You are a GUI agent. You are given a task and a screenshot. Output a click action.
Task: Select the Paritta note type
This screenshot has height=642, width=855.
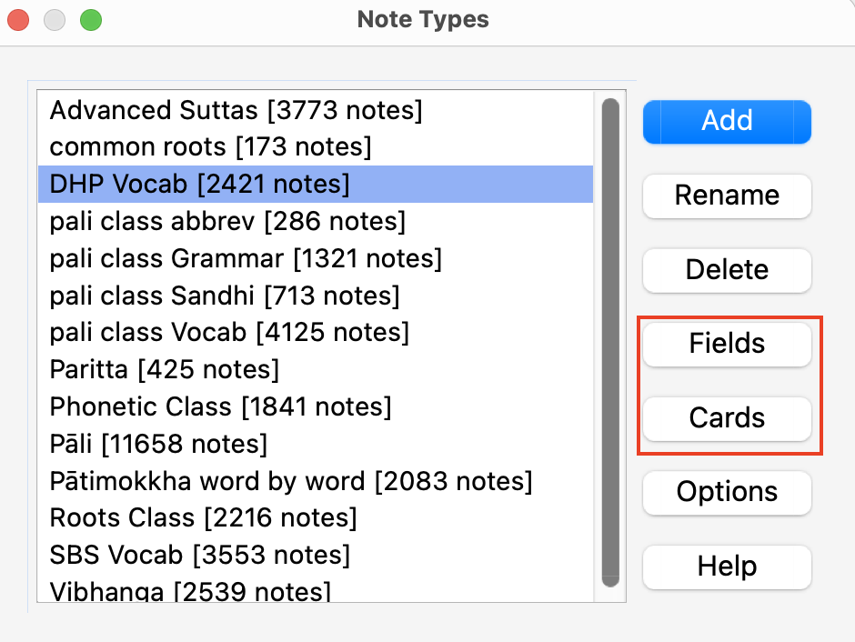[164, 369]
